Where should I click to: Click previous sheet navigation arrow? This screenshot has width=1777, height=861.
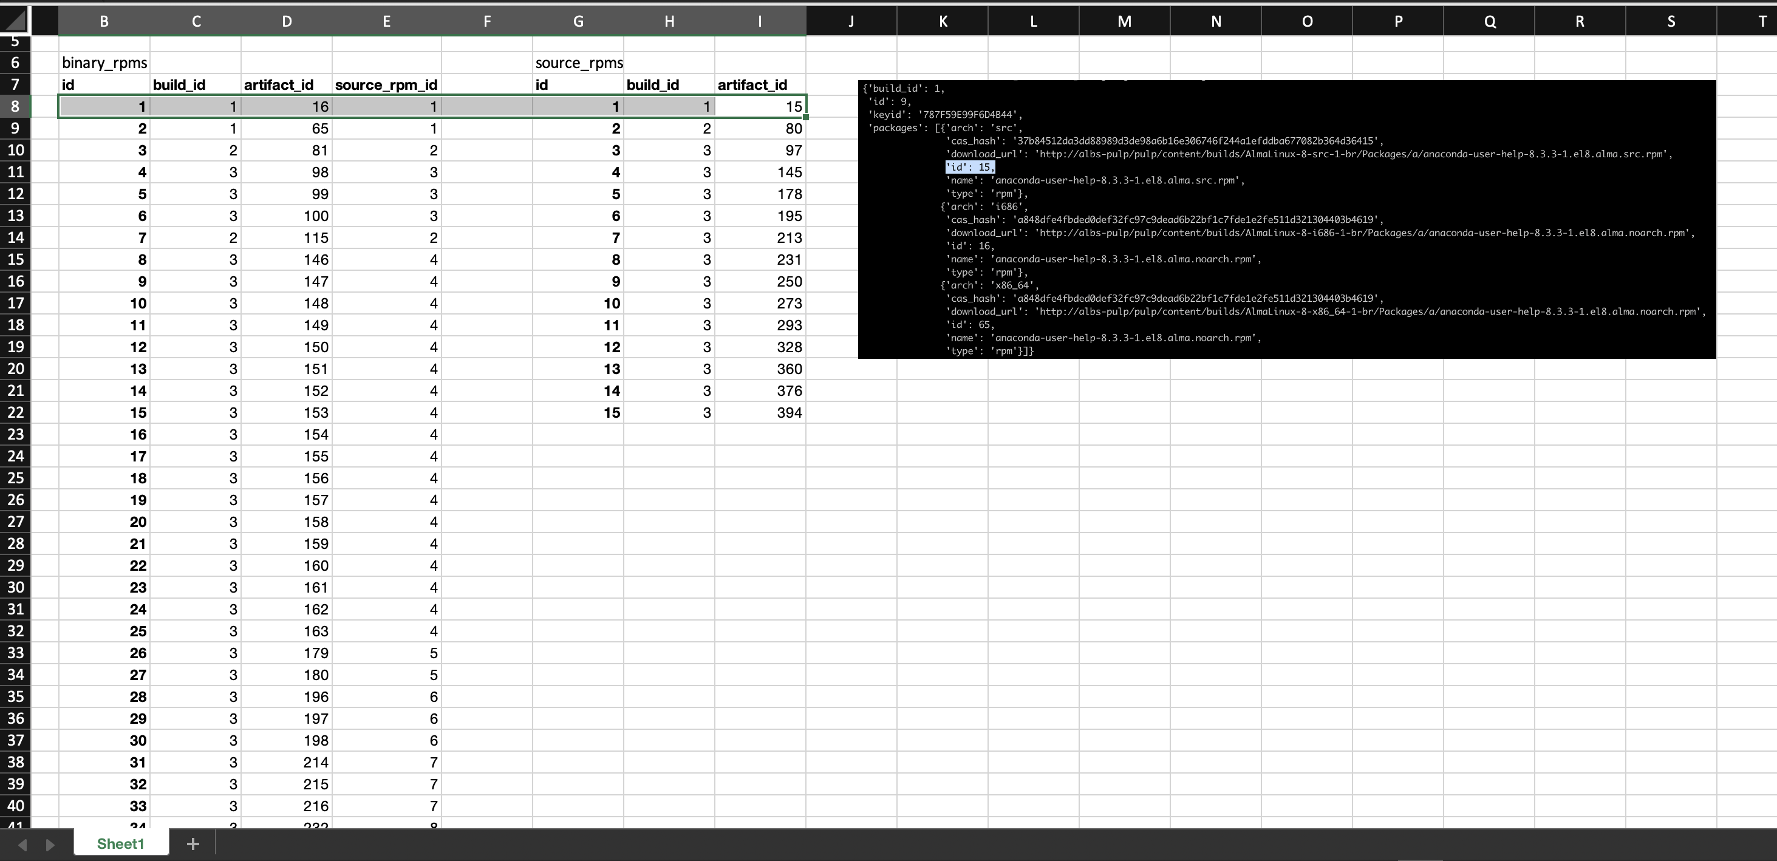coord(22,845)
